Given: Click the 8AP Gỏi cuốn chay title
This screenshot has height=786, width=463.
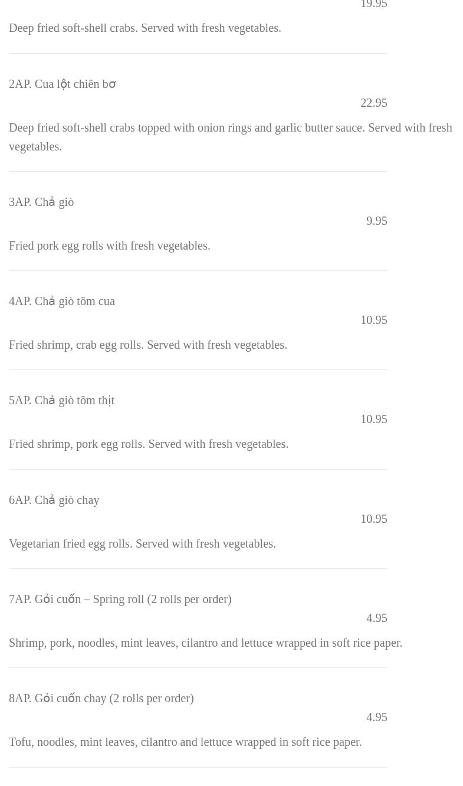Looking at the screenshot, I should click(101, 698).
